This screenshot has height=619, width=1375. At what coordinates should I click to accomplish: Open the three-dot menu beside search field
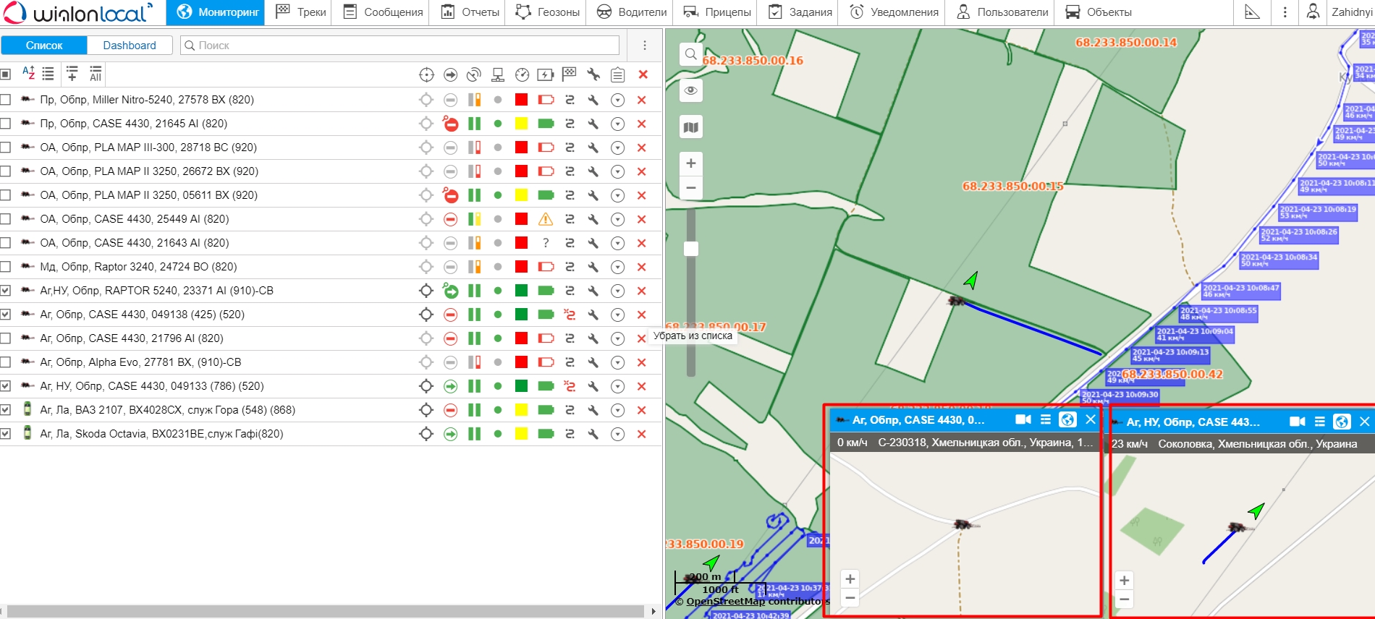pyautogui.click(x=644, y=46)
